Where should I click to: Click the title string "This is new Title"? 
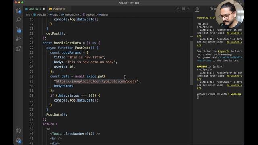[x=85, y=57]
